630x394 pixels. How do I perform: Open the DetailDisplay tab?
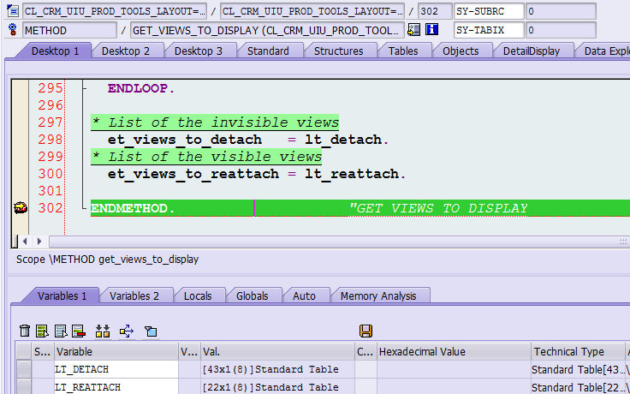coord(532,51)
